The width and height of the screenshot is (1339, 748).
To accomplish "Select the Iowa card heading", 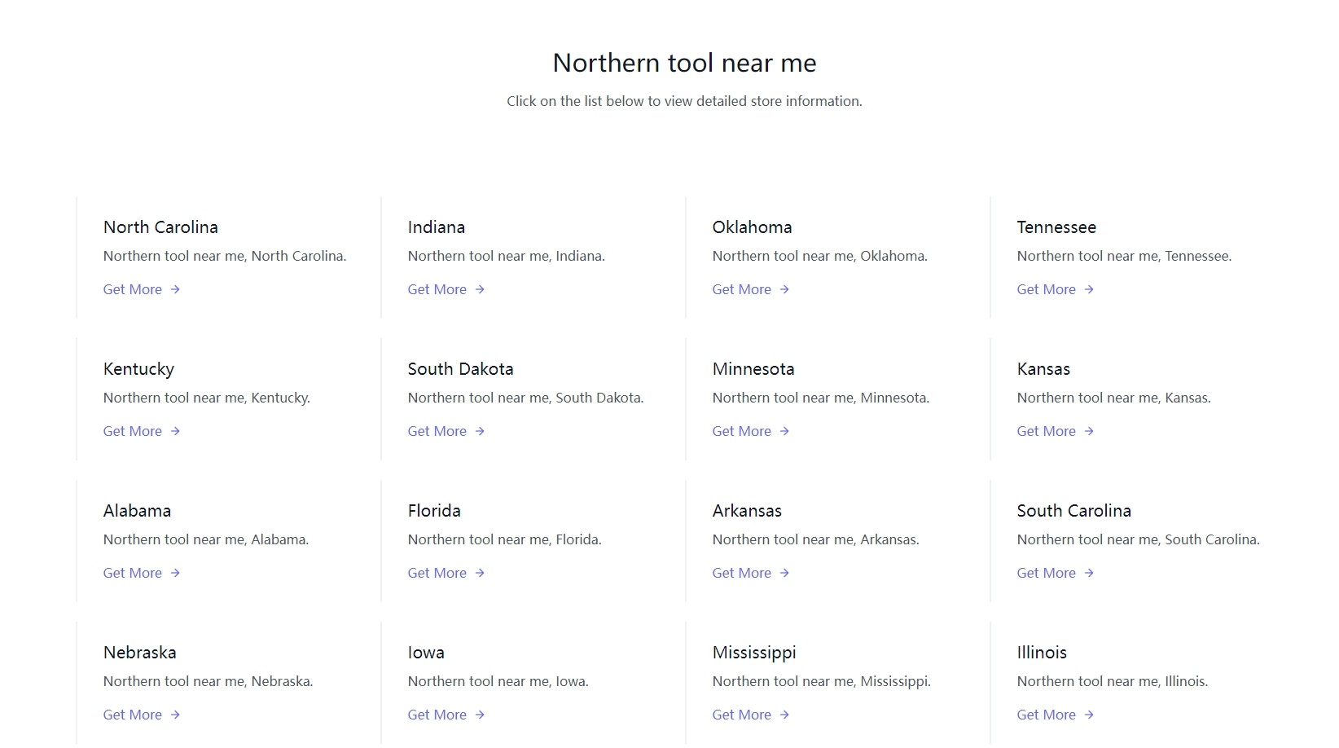I will click(x=426, y=653).
